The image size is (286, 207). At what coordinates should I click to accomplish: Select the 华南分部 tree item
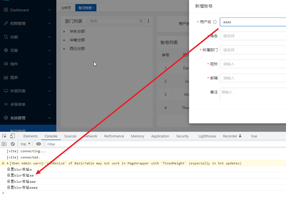(x=77, y=40)
